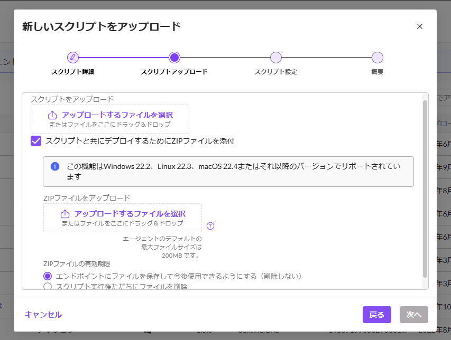Click the キャンセル link
This screenshot has width=451, height=340.
coord(43,315)
